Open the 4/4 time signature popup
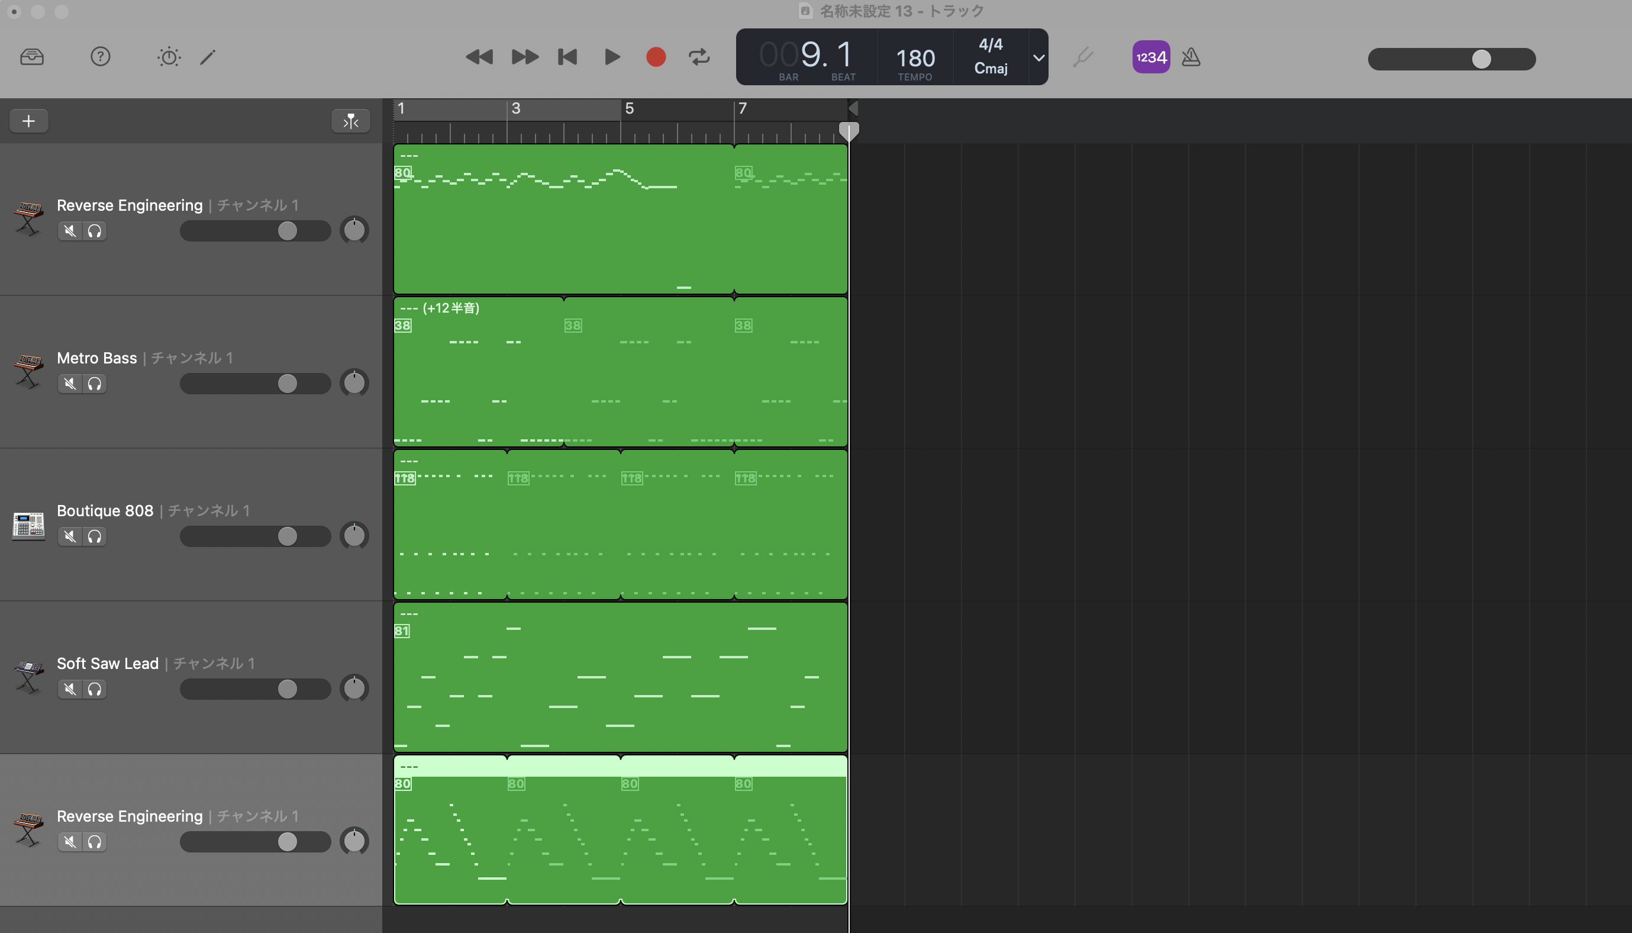The image size is (1632, 933). click(x=990, y=44)
